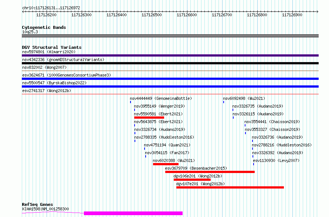
Task: Select the 10q25.3 band label
Action: tap(30, 32)
